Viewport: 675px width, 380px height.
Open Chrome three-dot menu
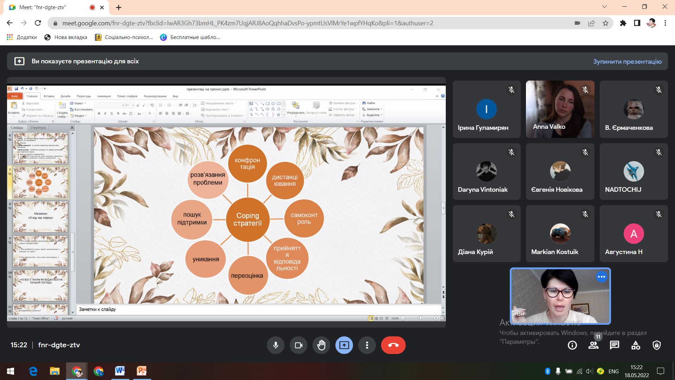coord(665,23)
